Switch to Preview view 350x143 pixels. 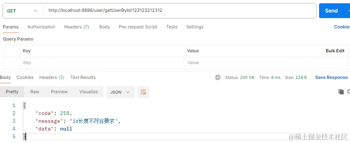click(x=59, y=92)
